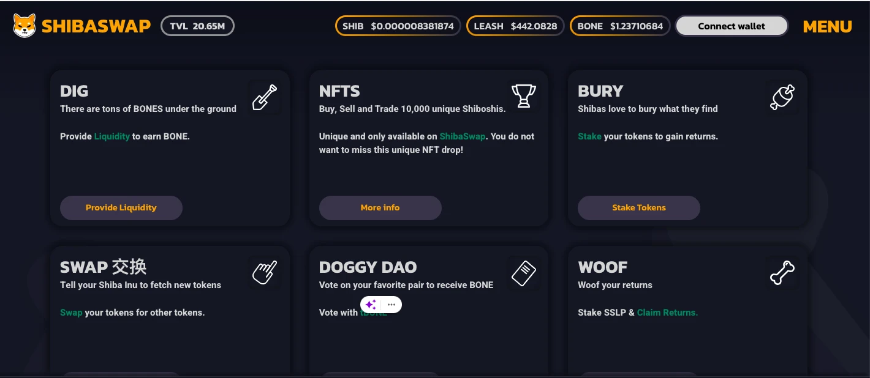Click the WOOF bone icon
870x378 pixels.
point(782,273)
